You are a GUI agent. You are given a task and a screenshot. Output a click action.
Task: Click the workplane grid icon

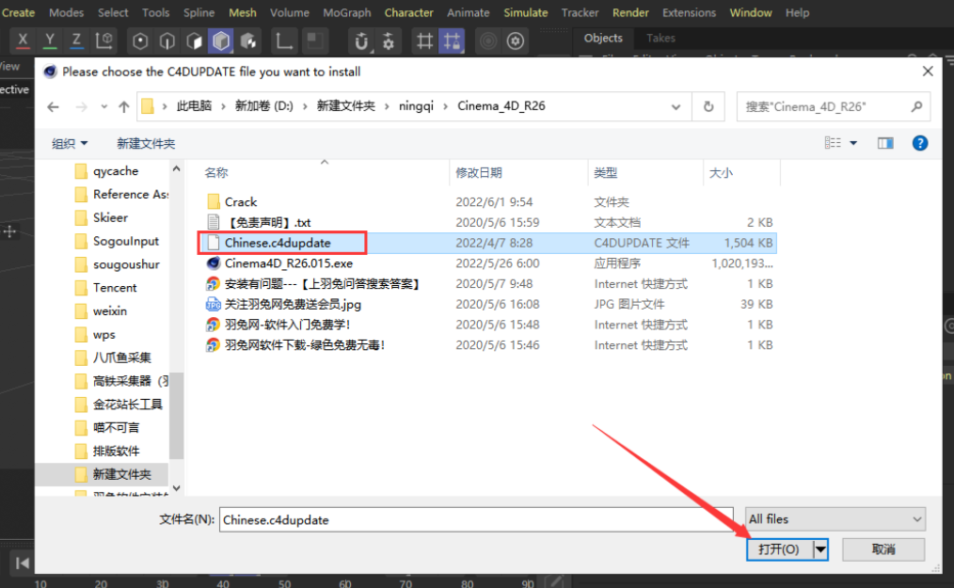424,40
